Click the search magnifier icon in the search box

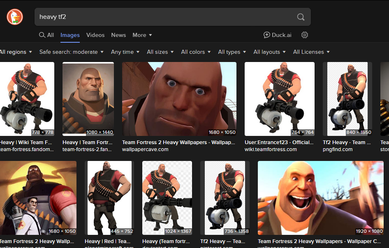click(x=301, y=17)
